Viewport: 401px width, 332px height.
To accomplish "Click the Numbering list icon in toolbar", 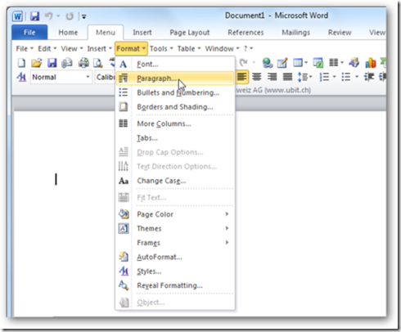I will click(324, 77).
